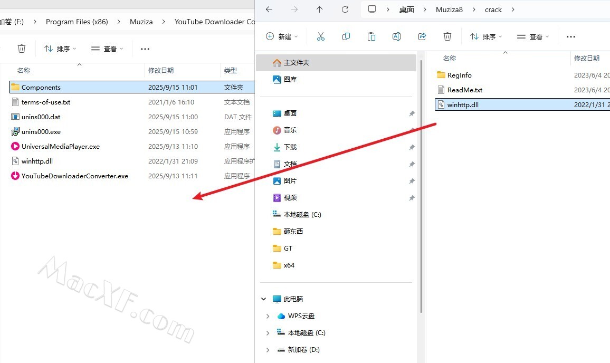
Task: Click the Copy icon in crack toolbar
Action: pos(346,36)
